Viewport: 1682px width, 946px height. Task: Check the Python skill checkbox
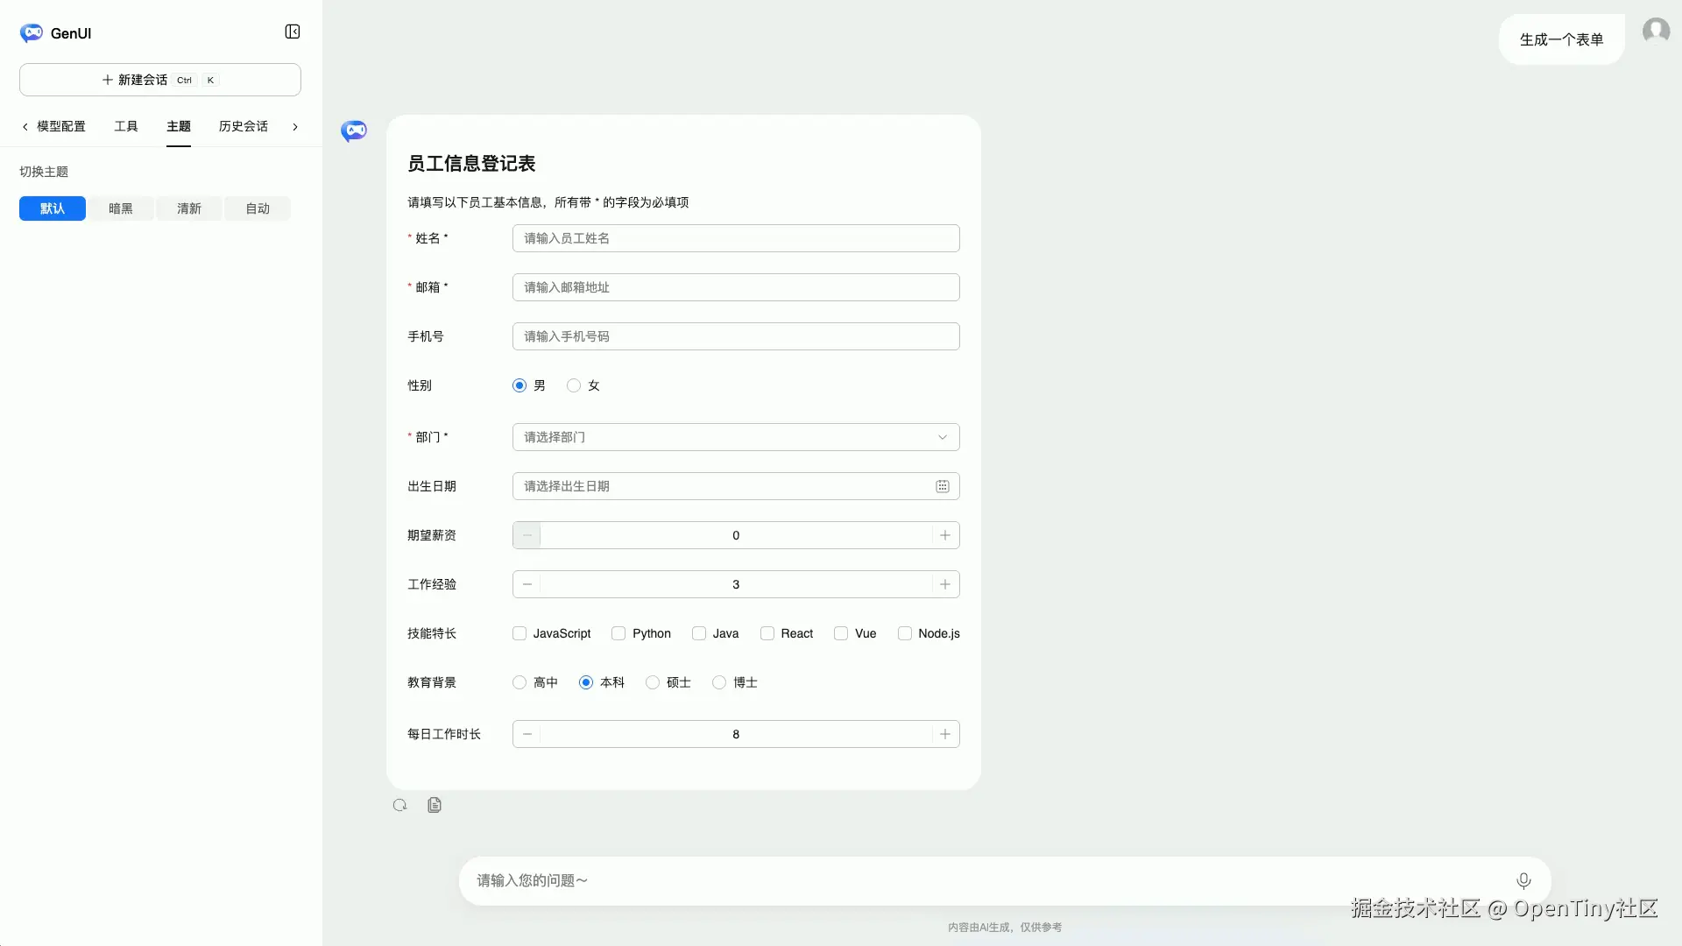(x=618, y=633)
